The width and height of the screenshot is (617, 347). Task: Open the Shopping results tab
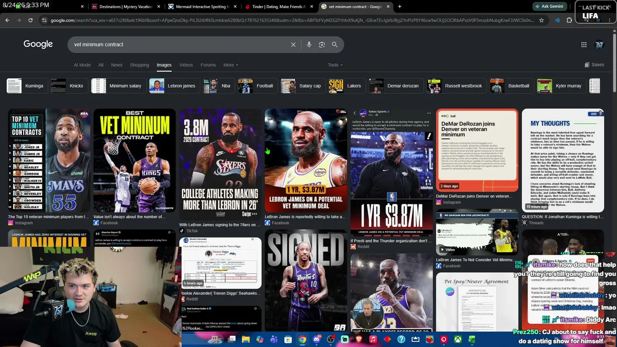pyautogui.click(x=139, y=65)
